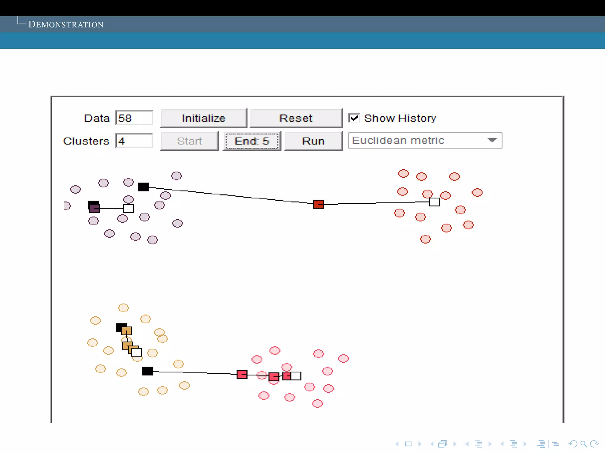Click the previous slide left arrow
605x453 pixels.
(397, 444)
